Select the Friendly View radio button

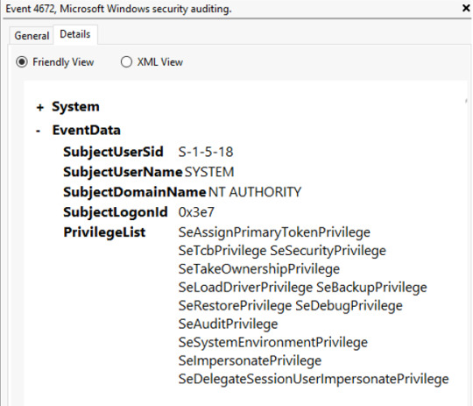[x=22, y=62]
